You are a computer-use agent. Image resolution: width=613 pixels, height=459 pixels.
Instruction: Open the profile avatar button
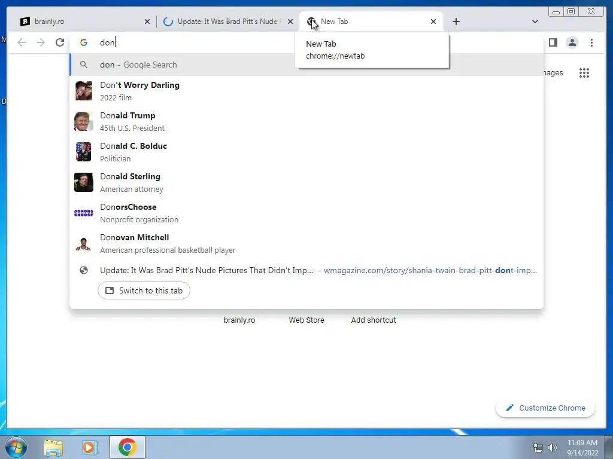pyautogui.click(x=572, y=42)
